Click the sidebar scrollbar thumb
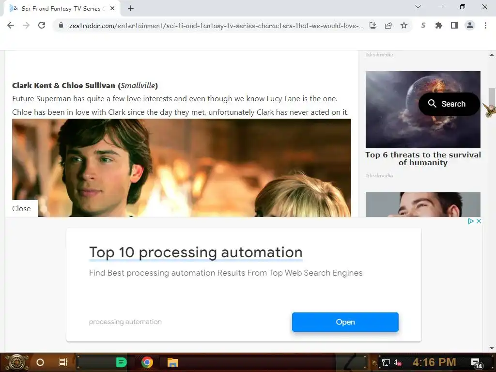 coord(492,96)
